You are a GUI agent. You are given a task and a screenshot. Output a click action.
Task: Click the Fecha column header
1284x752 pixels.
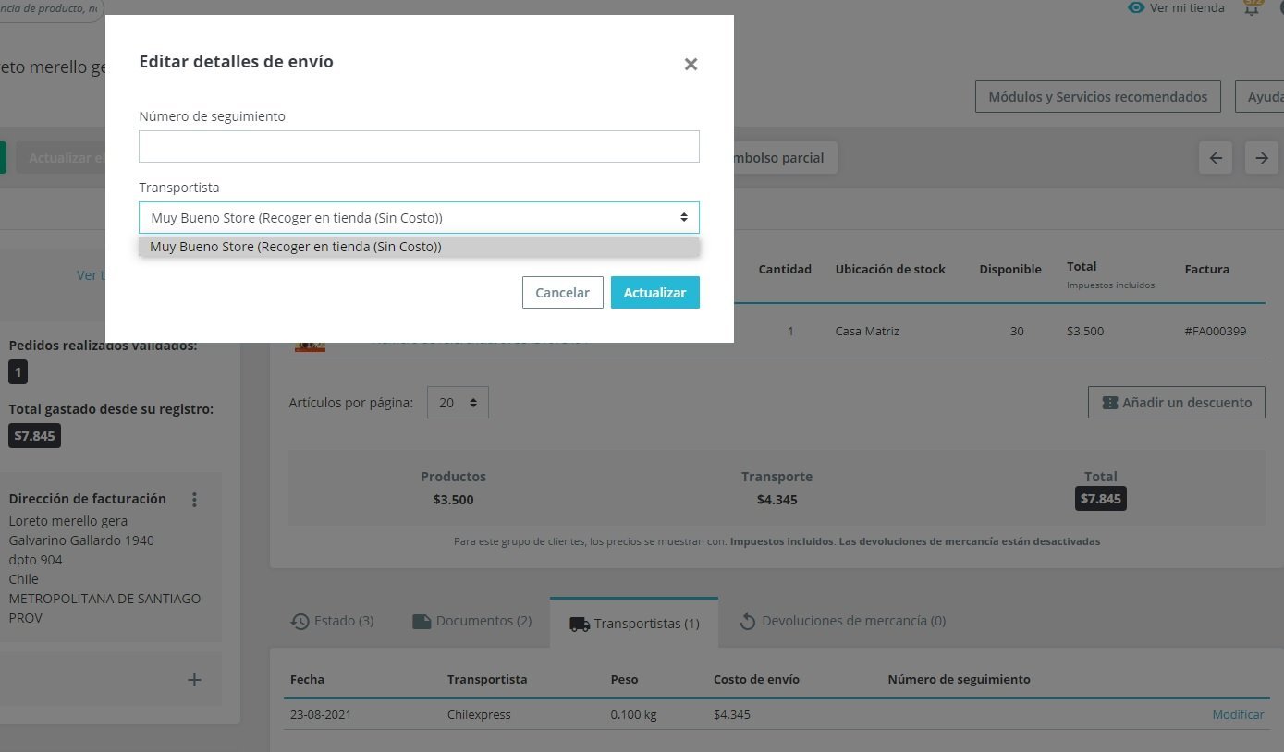pos(307,679)
